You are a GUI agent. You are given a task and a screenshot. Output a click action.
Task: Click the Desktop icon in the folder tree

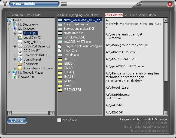pos(10,20)
